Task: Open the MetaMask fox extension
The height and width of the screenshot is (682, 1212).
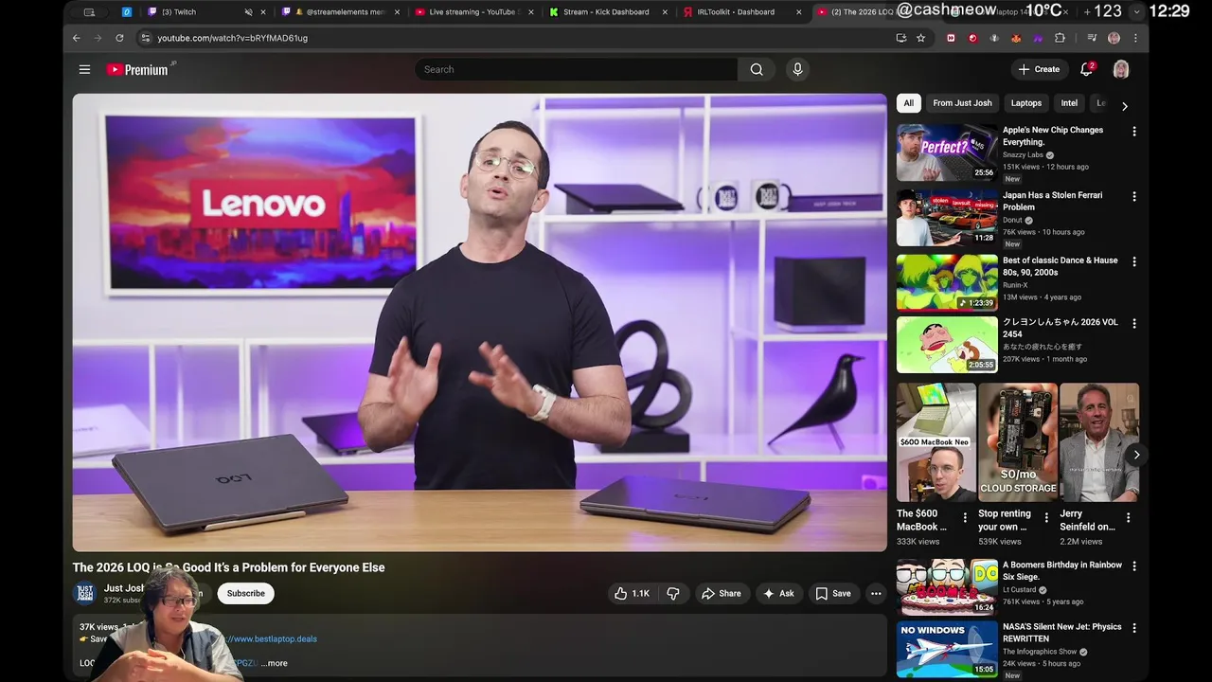Action: click(1016, 38)
